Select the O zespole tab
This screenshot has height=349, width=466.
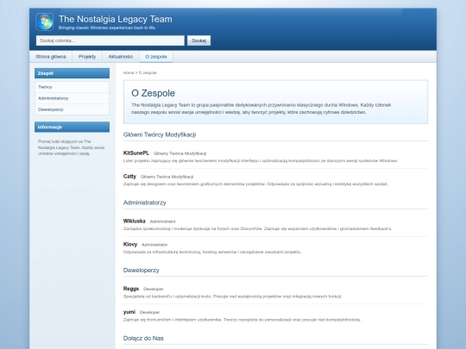pos(156,57)
